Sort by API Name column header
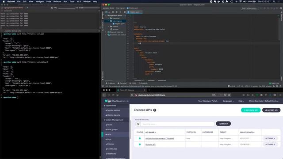Viewport: 283px width, 159px height. 151,132
